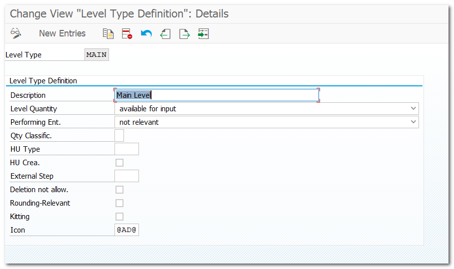The image size is (454, 269).
Task: Click the Icon field containing @AD@
Action: tap(126, 230)
